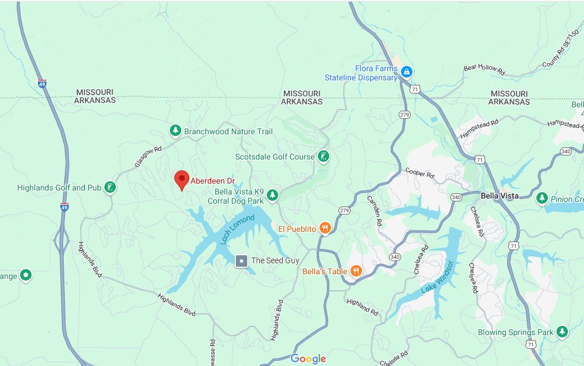The image size is (584, 366).
Task: Select the Pinion Creek park marker icon
Action: click(542, 198)
